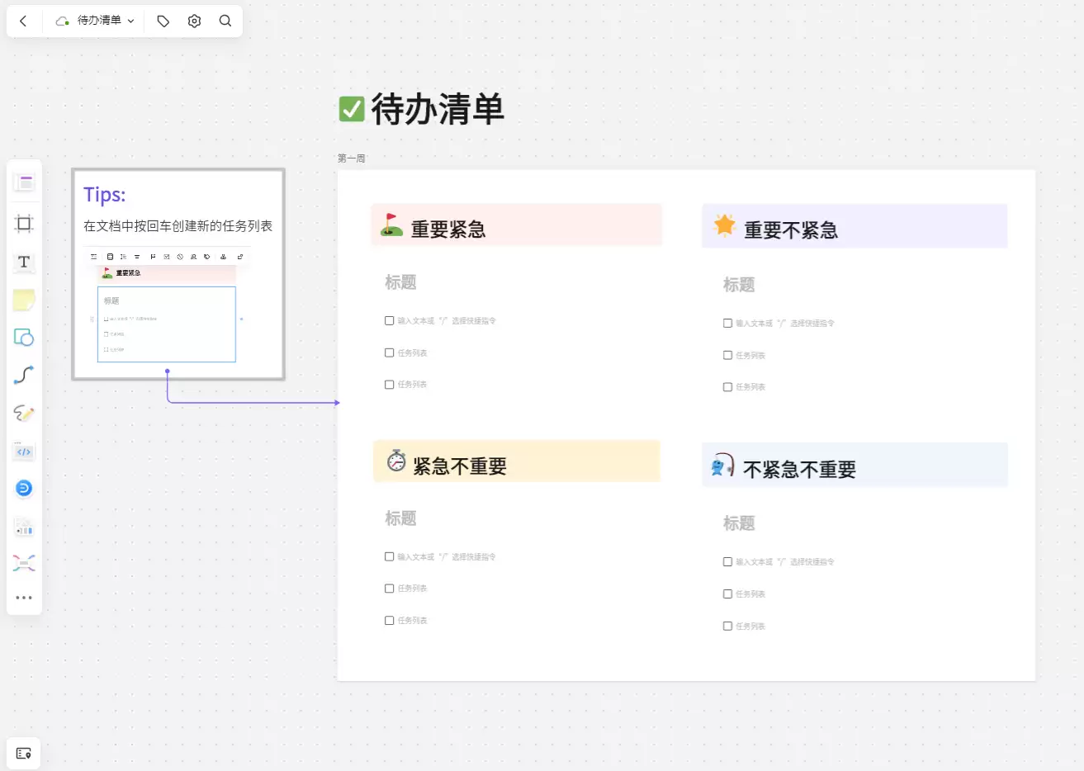
Task: Check last 任务列表 box under 紧急不重要
Action: (389, 621)
